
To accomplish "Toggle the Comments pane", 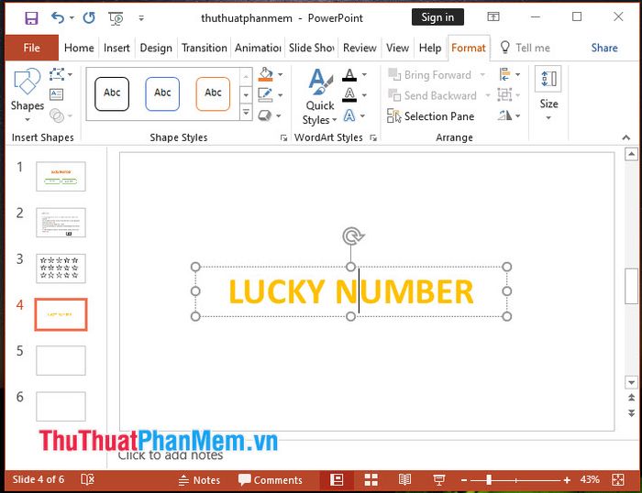I will [x=271, y=479].
